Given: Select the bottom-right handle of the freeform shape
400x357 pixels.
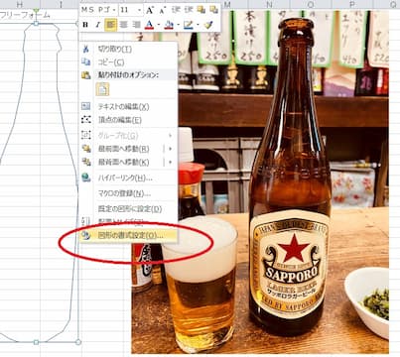Looking at the screenshot, I should click(78, 342).
